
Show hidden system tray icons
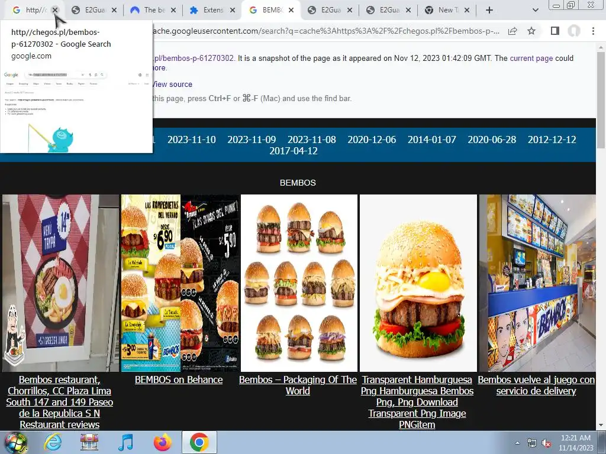tap(517, 443)
